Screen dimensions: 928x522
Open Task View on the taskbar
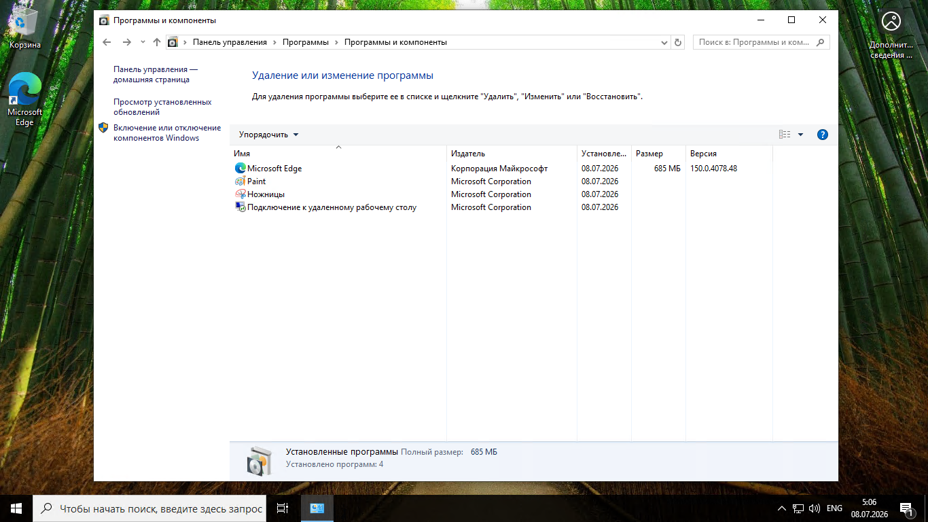283,508
